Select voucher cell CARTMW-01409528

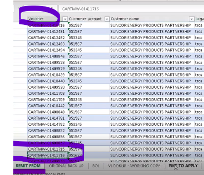[48, 63]
